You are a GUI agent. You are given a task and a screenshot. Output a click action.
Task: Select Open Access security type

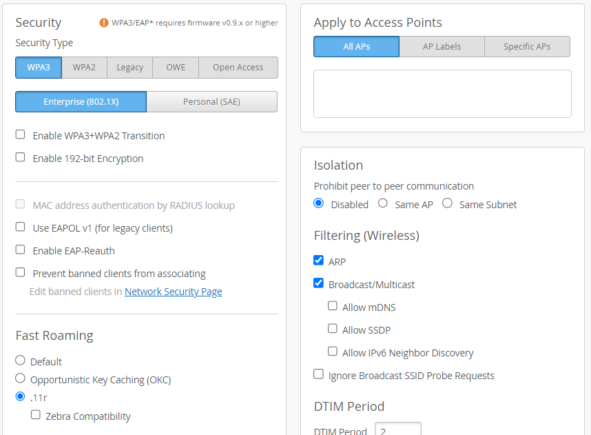click(x=238, y=68)
